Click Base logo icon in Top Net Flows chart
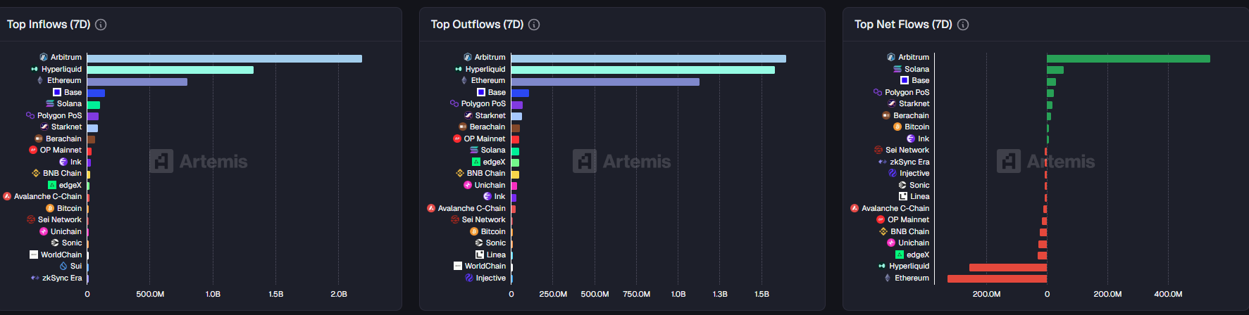The image size is (1249, 315). pyautogui.click(x=904, y=80)
